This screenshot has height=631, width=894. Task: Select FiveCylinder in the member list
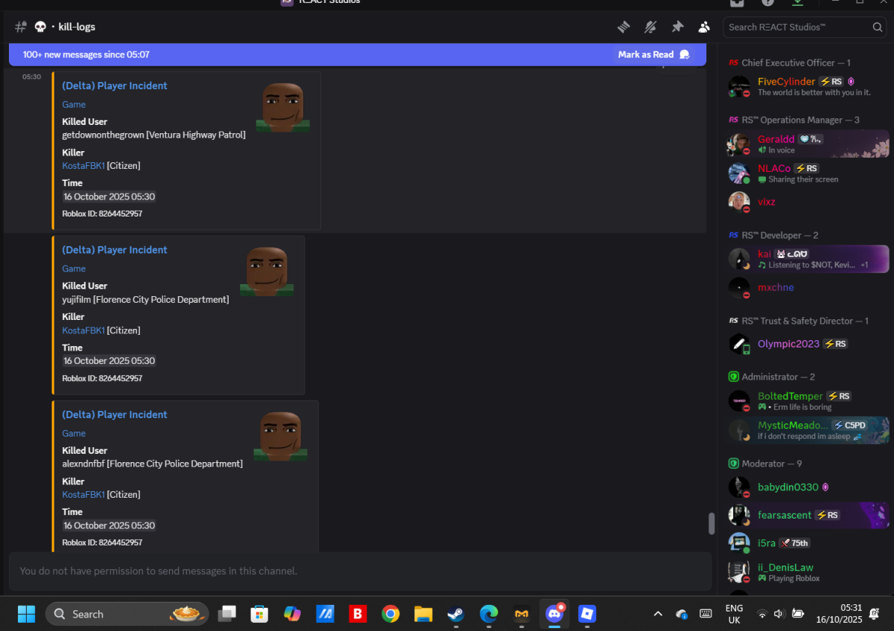click(x=786, y=82)
